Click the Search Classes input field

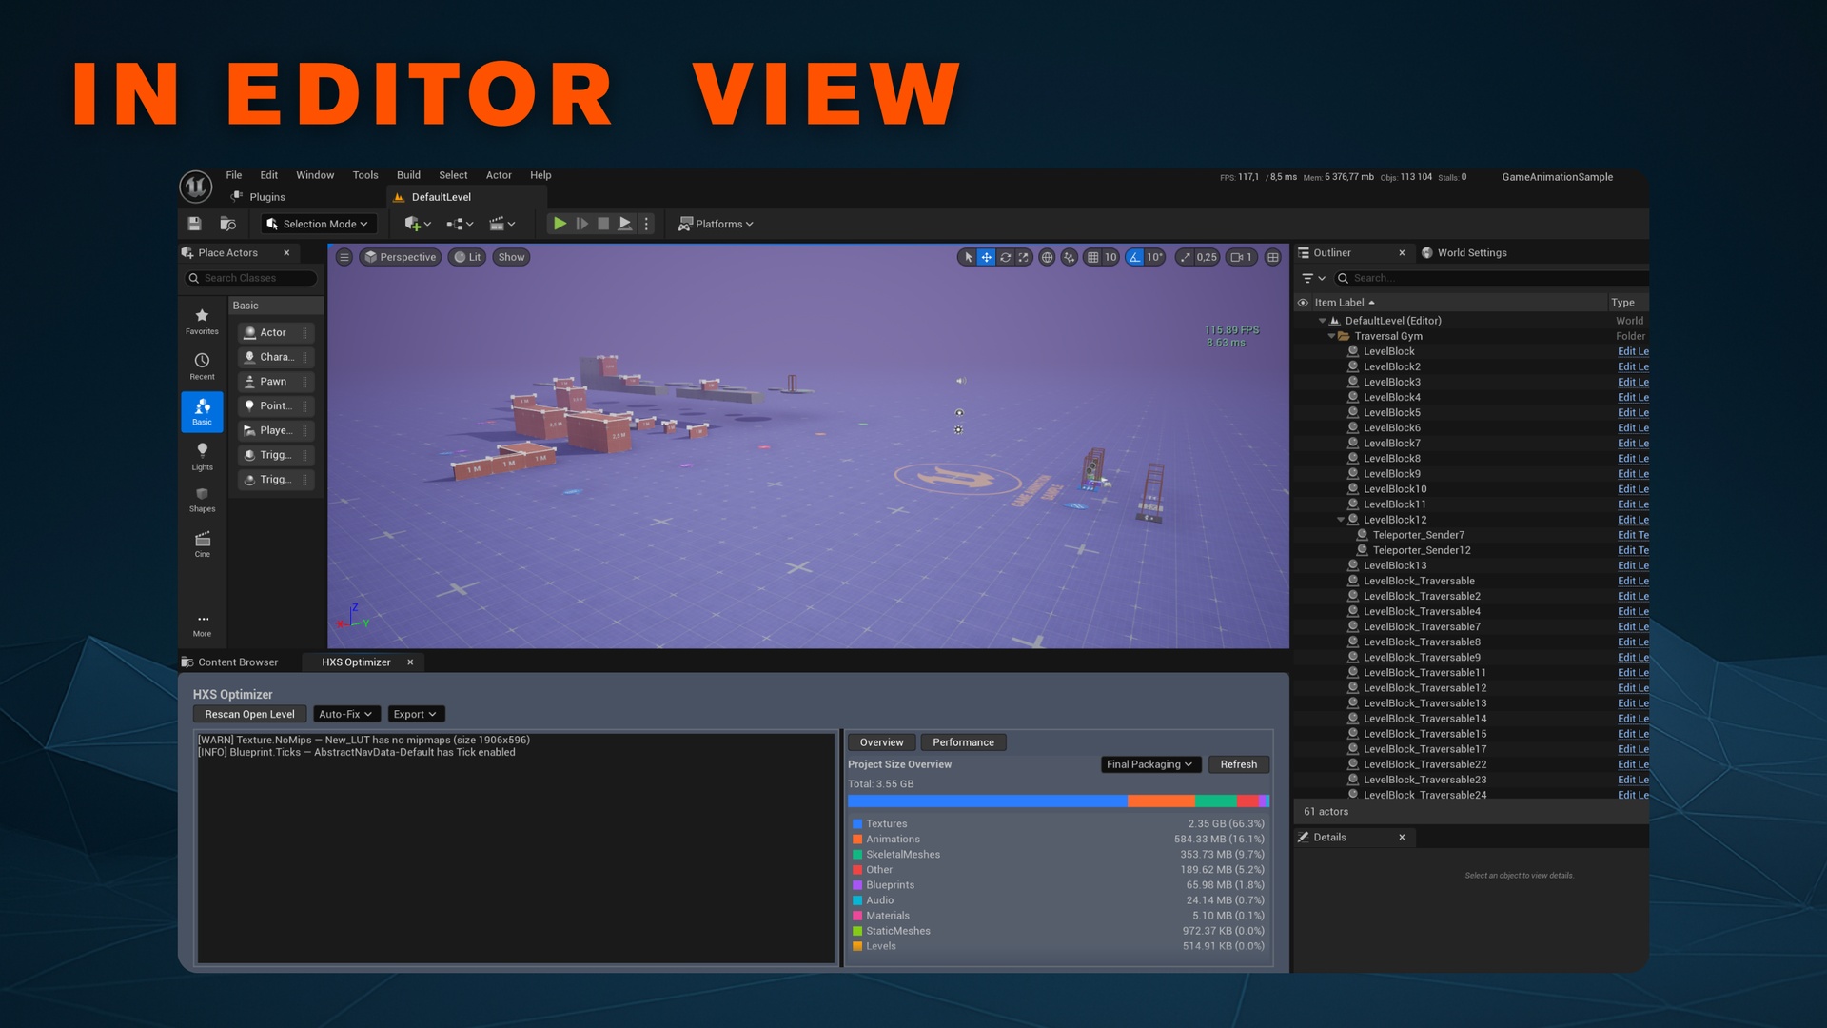[x=251, y=278]
